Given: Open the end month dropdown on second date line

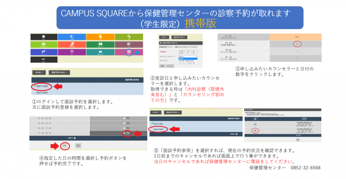Looking at the screenshot, I should tap(189, 53).
